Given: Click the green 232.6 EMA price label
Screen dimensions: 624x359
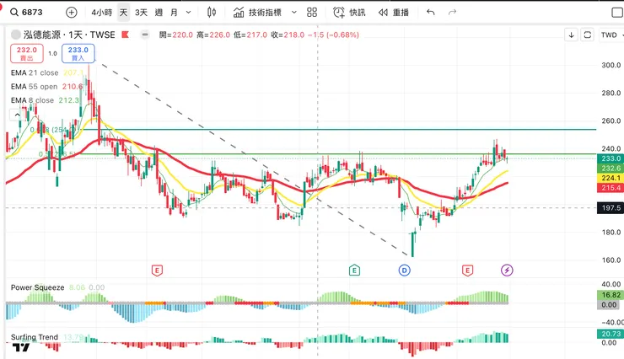Looking at the screenshot, I should point(611,169).
